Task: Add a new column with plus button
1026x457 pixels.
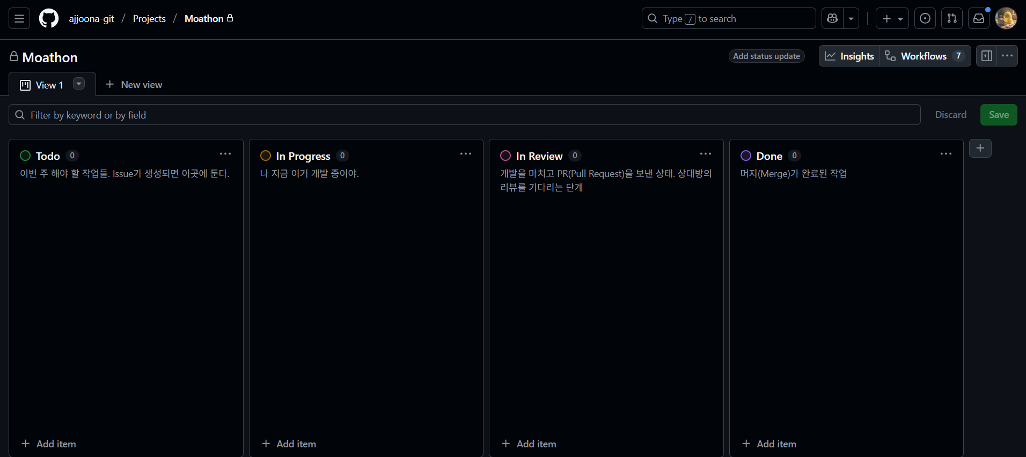Action: click(x=980, y=149)
